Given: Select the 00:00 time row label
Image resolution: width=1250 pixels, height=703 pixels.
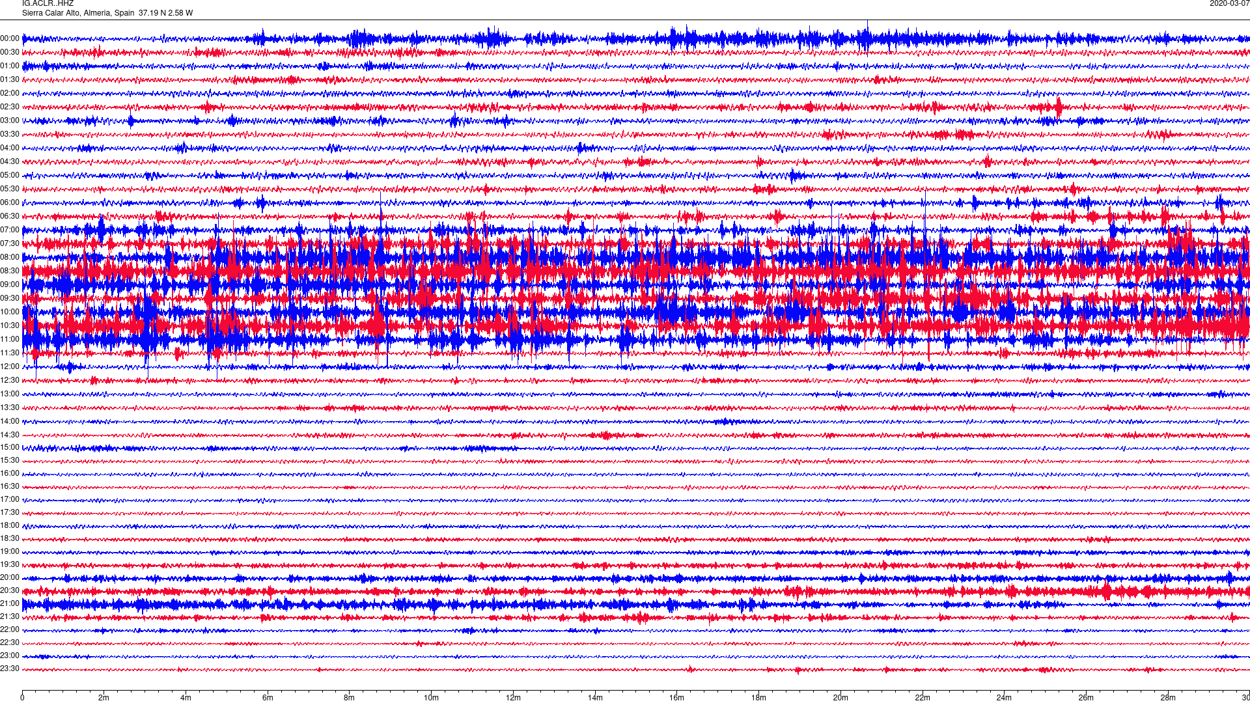Looking at the screenshot, I should pyautogui.click(x=10, y=39).
